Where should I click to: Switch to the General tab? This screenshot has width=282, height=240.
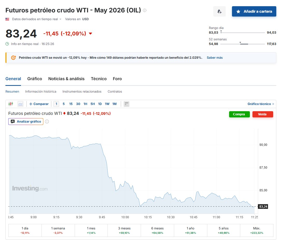tap(13, 79)
